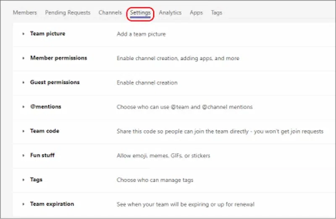Click the Member permissions heading
Image resolution: width=336 pixels, height=219 pixels.
click(x=58, y=58)
